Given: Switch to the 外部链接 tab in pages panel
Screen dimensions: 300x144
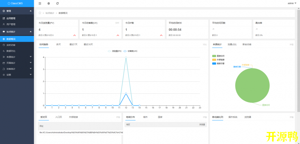Looking at the screenshot, I should [x=73, y=117].
